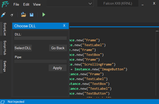Viewport: 159px width, 104px height.
Task: Click the Go Back button
Action: coord(58,48)
